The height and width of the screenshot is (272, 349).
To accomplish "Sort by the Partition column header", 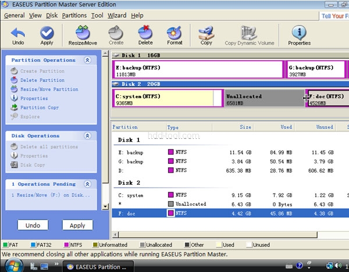I will pos(139,127).
